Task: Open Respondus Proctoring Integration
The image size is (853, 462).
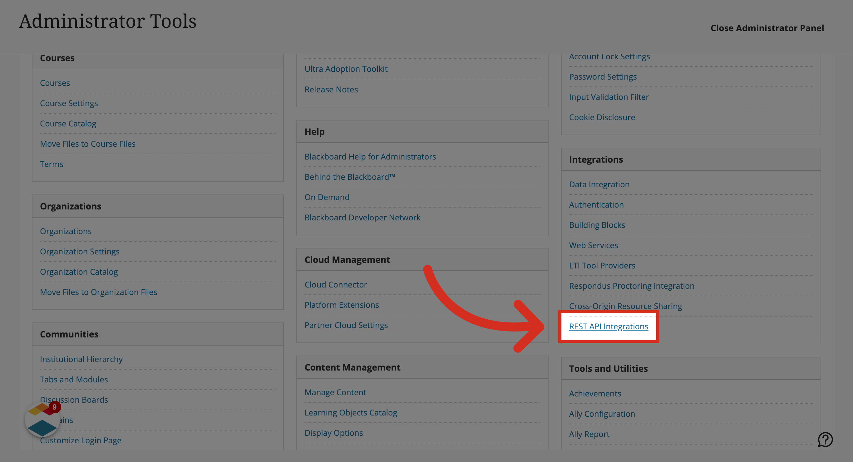Action: coord(631,286)
